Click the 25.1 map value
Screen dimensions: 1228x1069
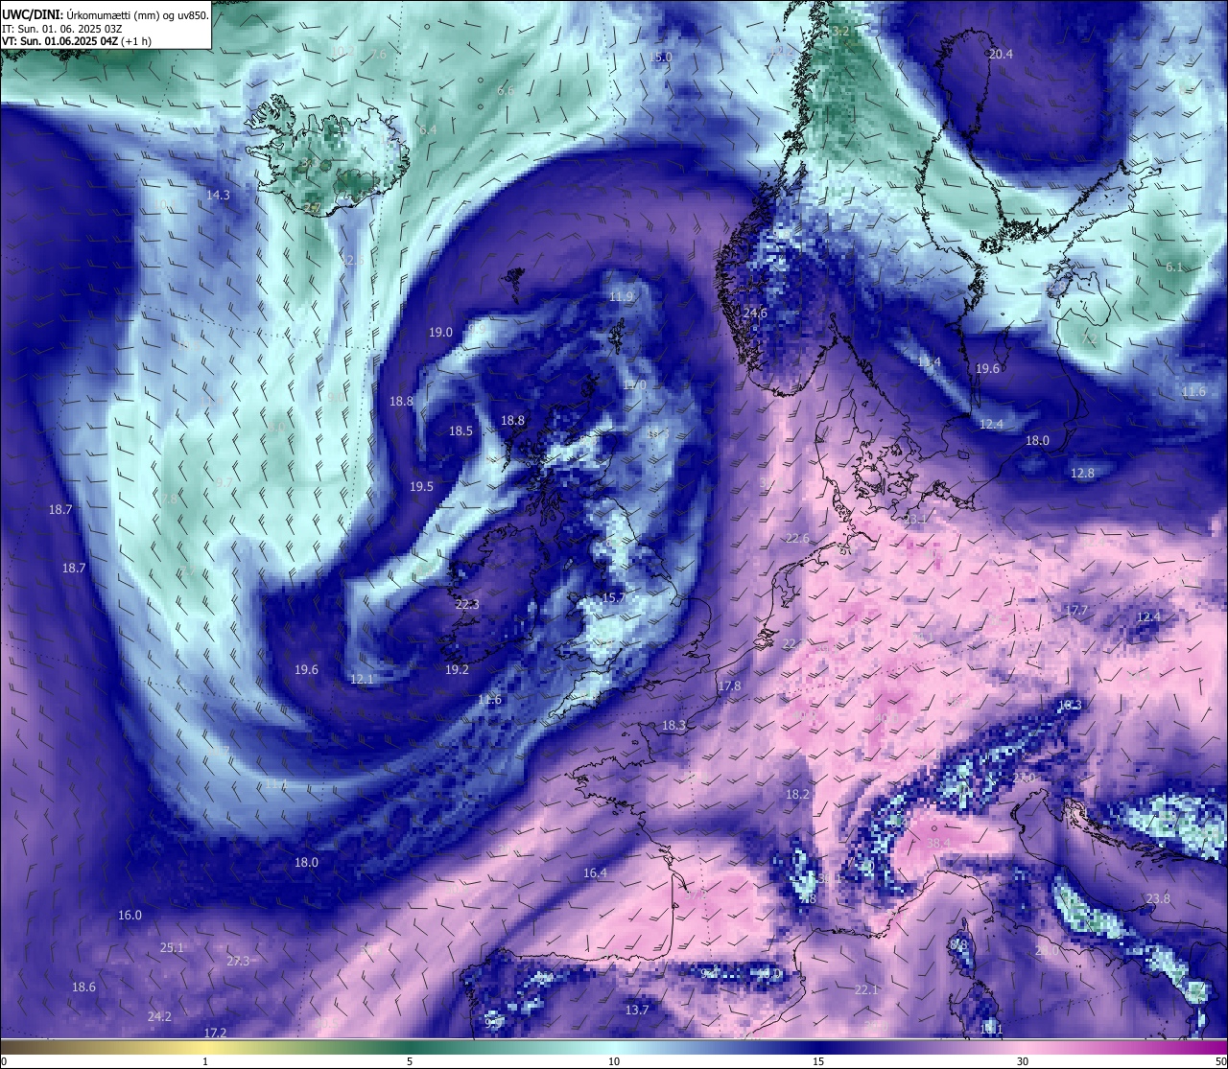(172, 948)
